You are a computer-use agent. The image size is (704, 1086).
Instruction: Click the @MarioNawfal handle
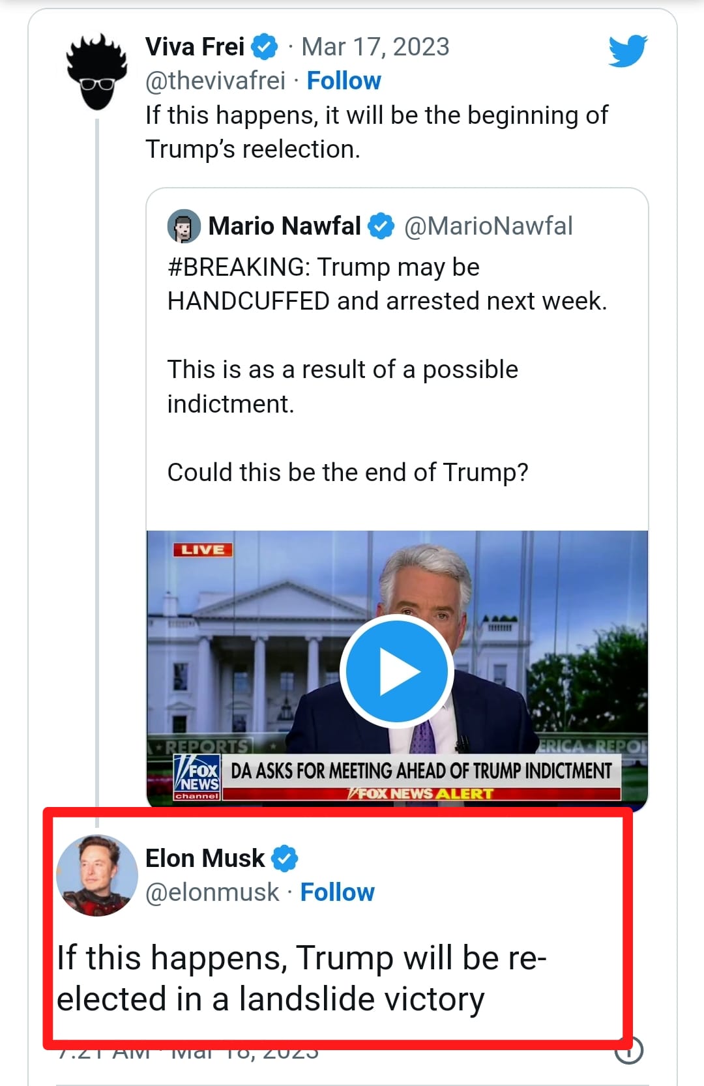488,226
